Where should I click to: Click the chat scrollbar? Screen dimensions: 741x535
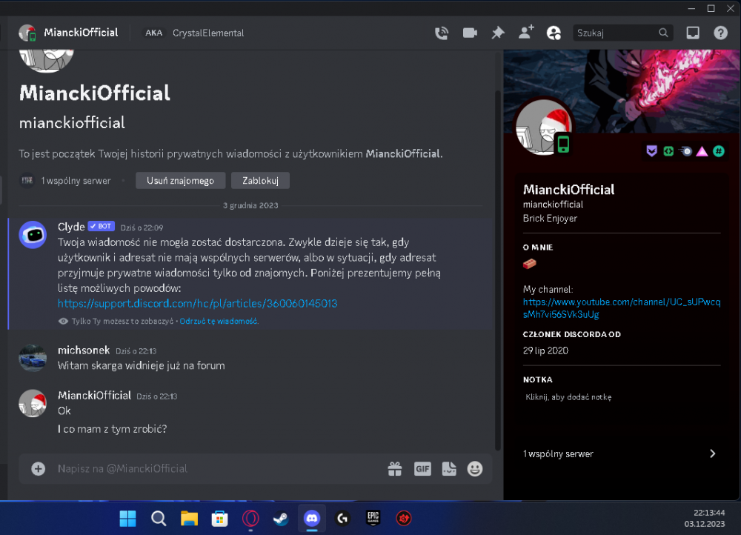[498, 270]
